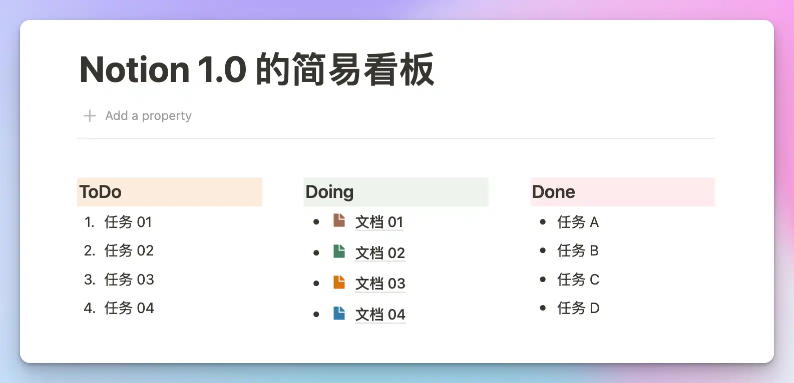Click bullet item 任务 D in Done
This screenshot has width=794, height=383.
(x=578, y=308)
